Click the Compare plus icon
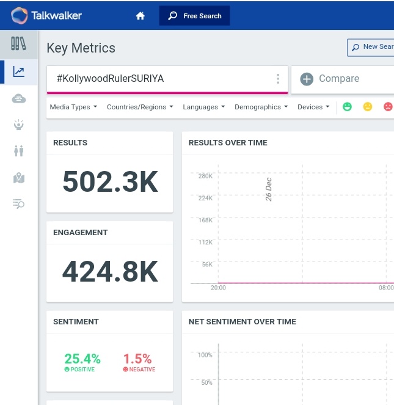394x405 pixels. [307, 79]
